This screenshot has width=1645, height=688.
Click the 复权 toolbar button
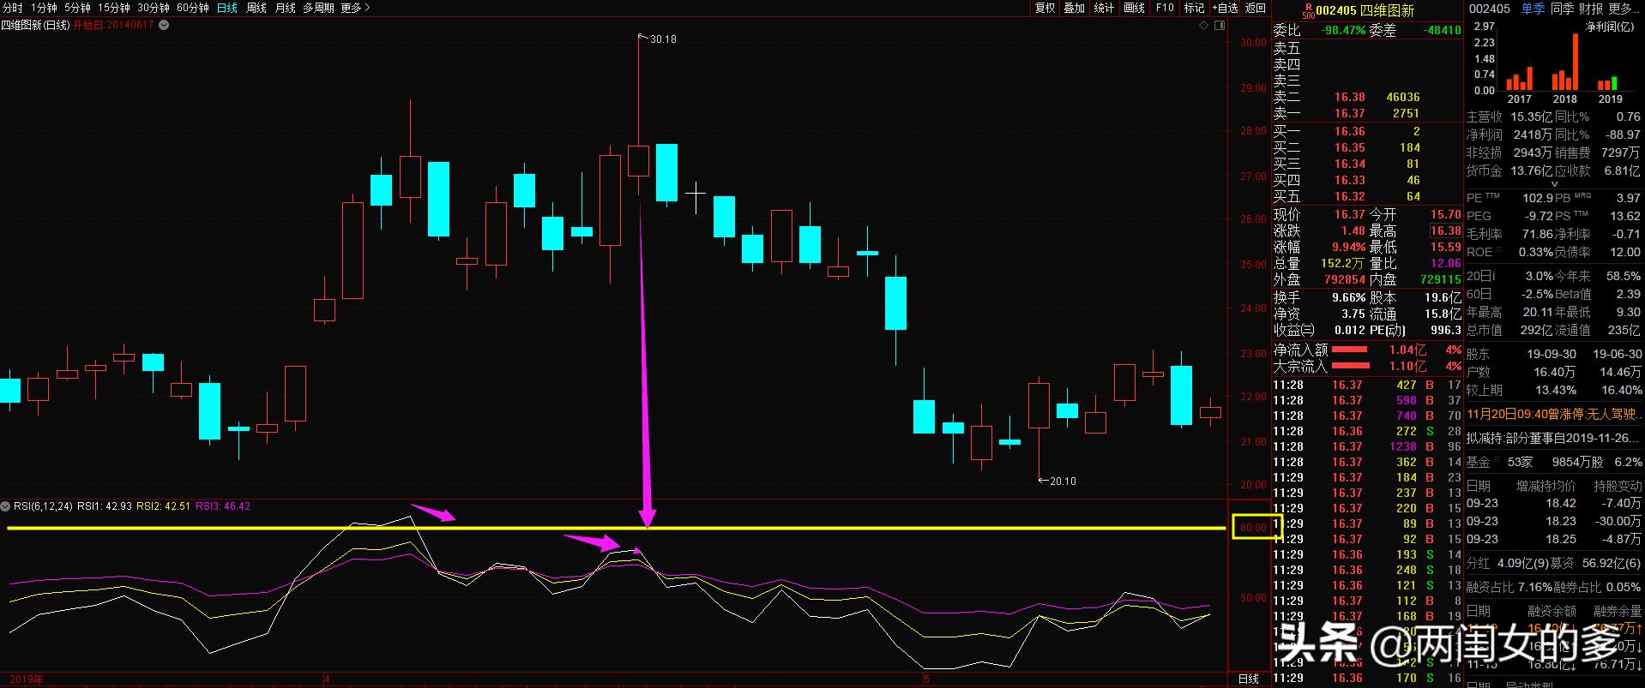pyautogui.click(x=1045, y=8)
